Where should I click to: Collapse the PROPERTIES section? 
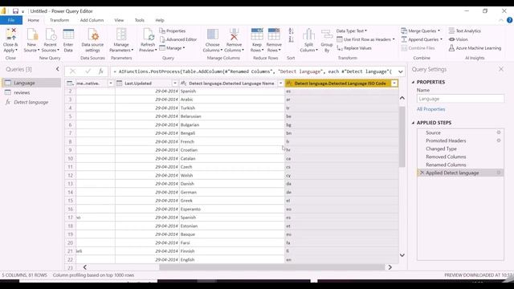tap(413, 82)
